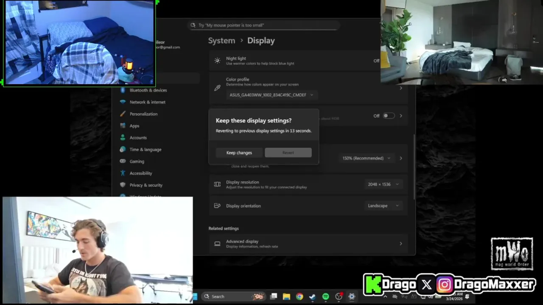Screen dimensions: 543x305
Task: Click the Night light row label
Action: click(236, 58)
